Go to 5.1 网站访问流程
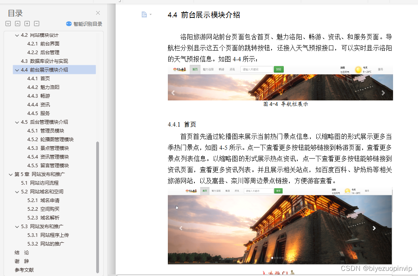The height and width of the screenshot is (276, 418). 40,183
